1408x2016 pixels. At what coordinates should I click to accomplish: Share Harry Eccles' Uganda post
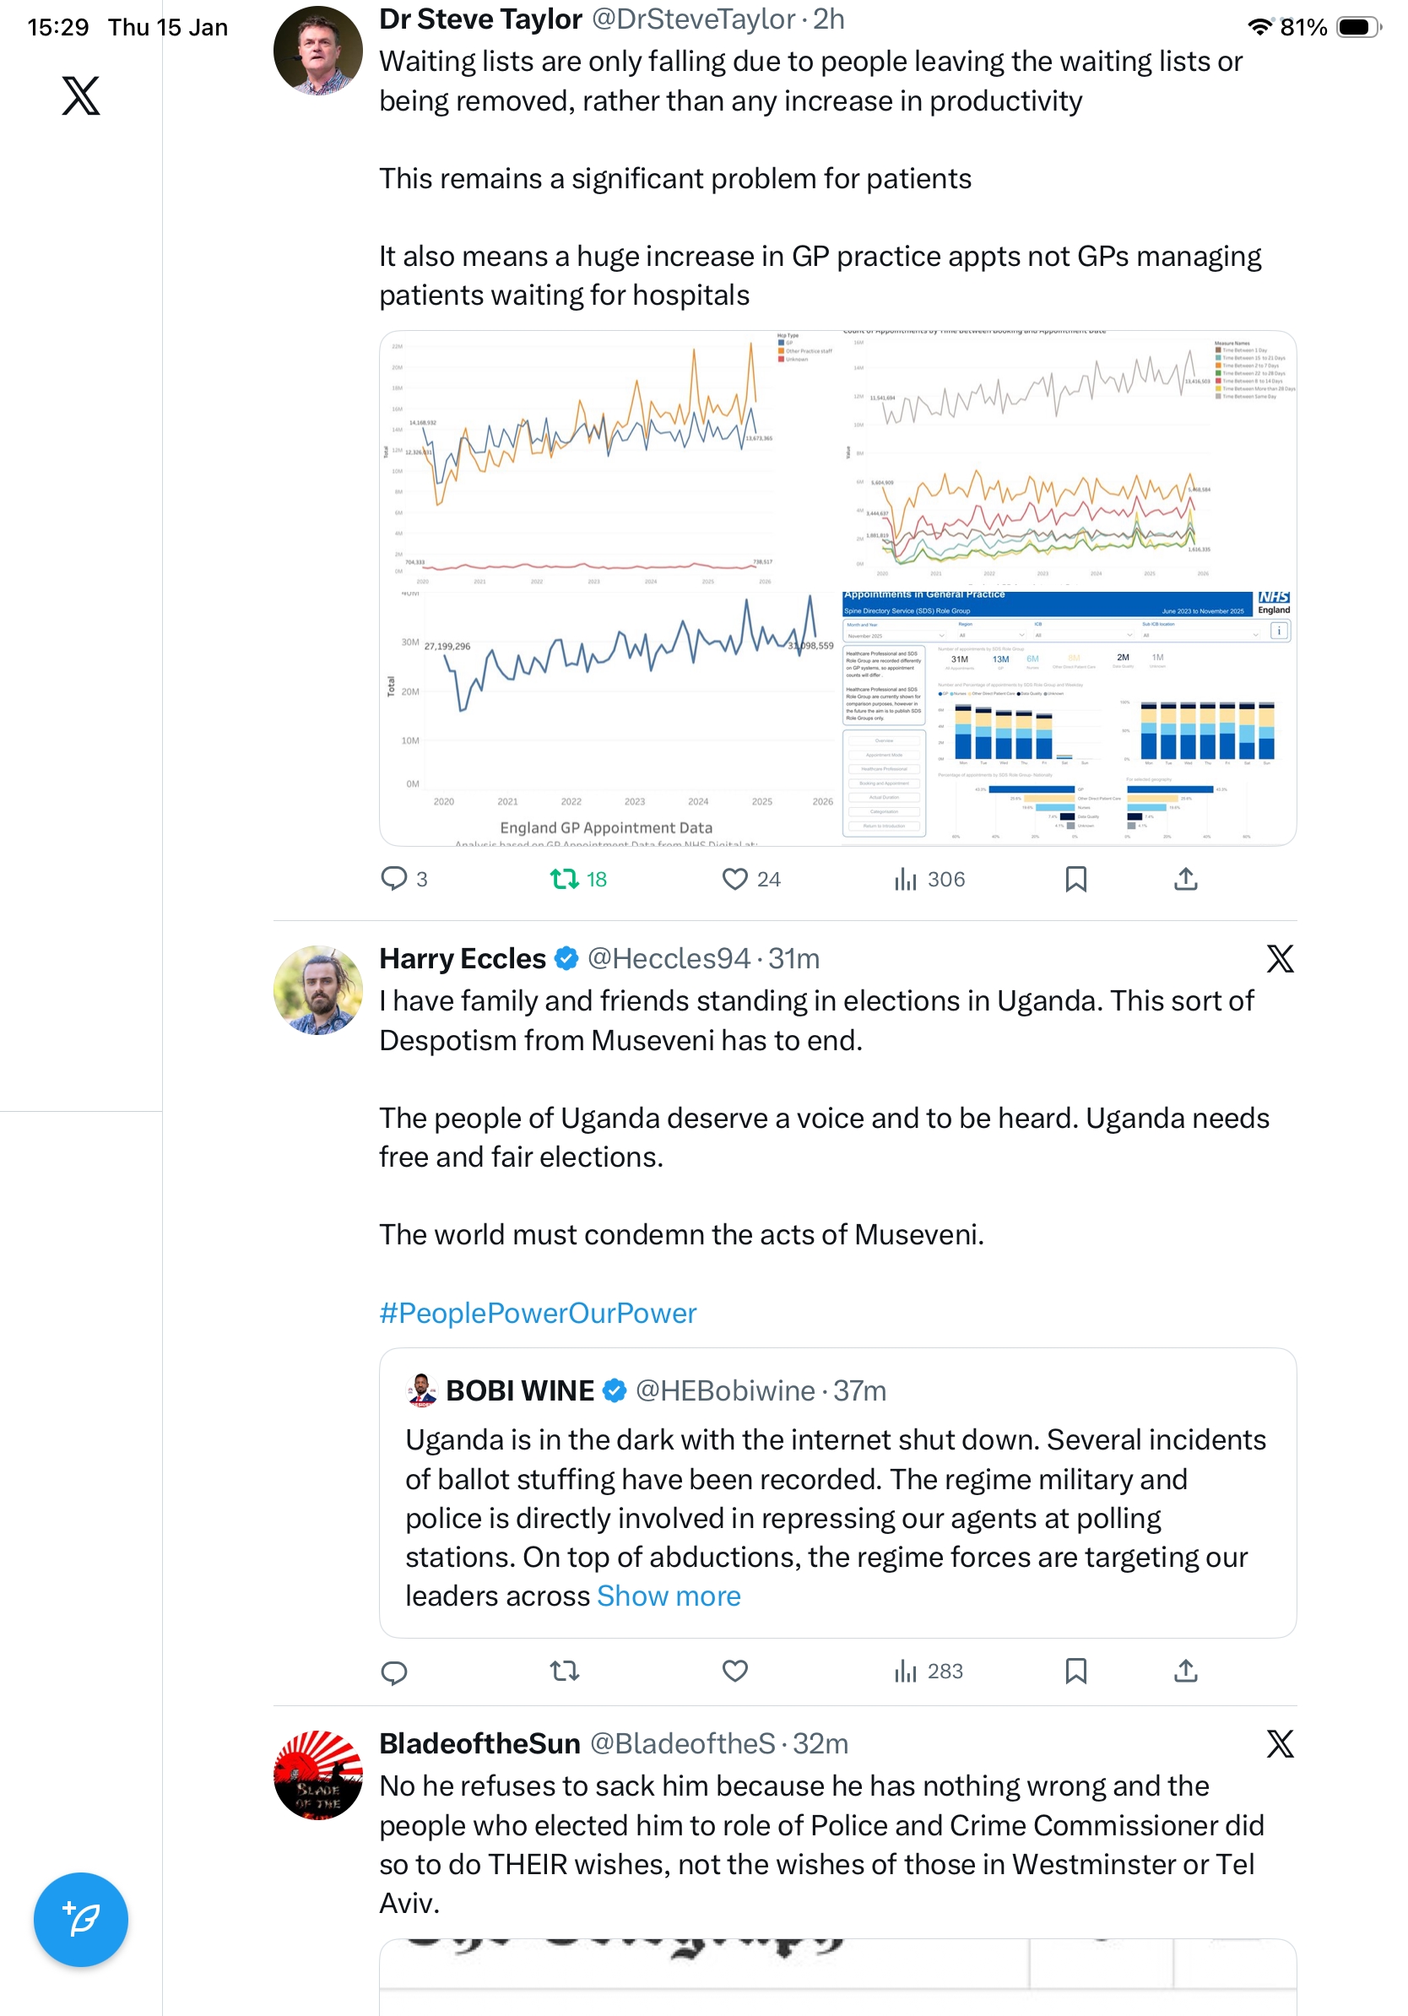pyautogui.click(x=1185, y=1670)
